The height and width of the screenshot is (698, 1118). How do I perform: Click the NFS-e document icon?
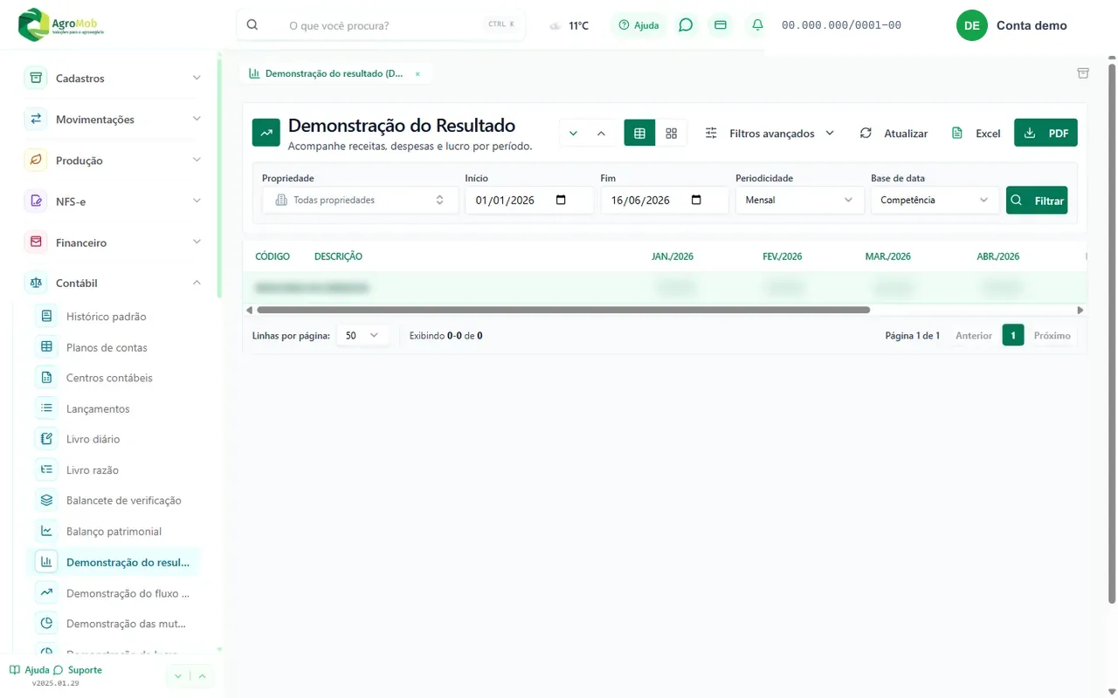coord(36,201)
